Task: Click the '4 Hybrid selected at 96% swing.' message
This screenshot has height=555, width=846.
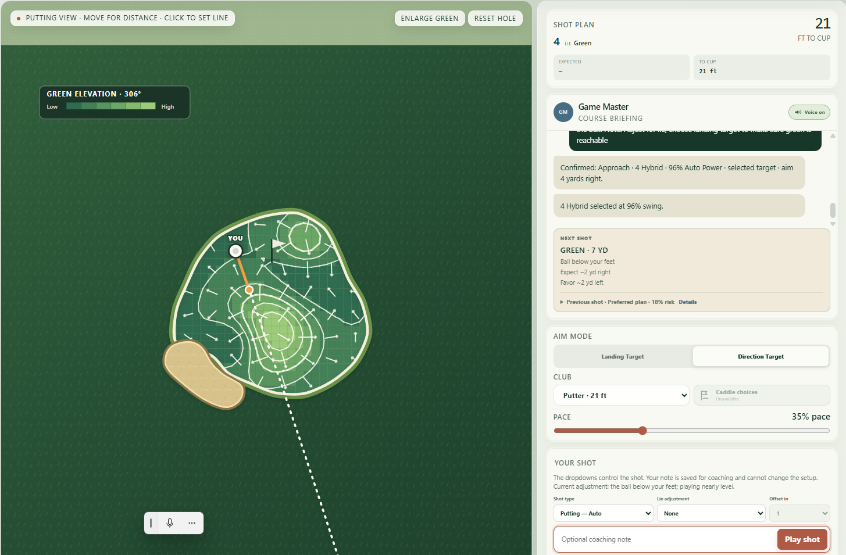Action: tap(679, 206)
